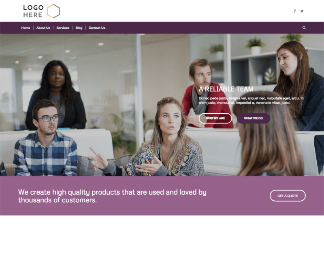Navigate to the Blog menu item
324x259 pixels.
coord(79,28)
